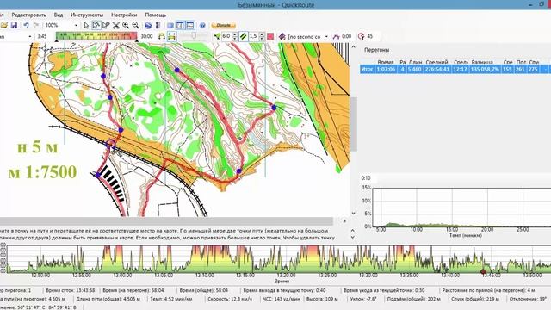Open help via blue question mark icon

click(202, 25)
